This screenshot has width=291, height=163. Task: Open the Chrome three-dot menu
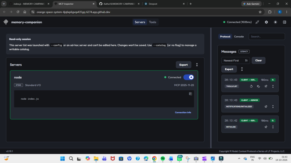point(287,12)
